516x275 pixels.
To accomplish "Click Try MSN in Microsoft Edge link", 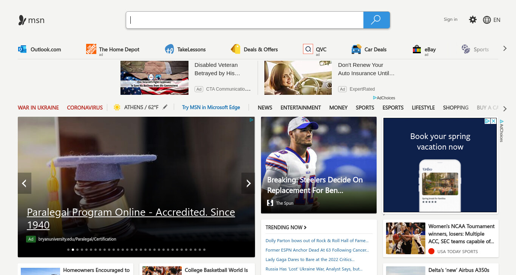I will click(211, 107).
